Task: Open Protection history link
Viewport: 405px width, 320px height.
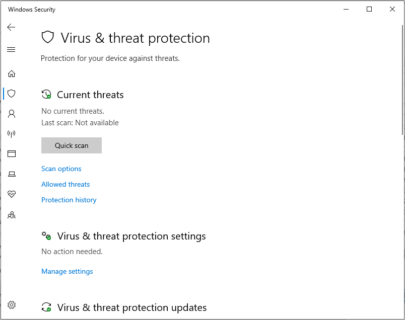Action: 69,200
